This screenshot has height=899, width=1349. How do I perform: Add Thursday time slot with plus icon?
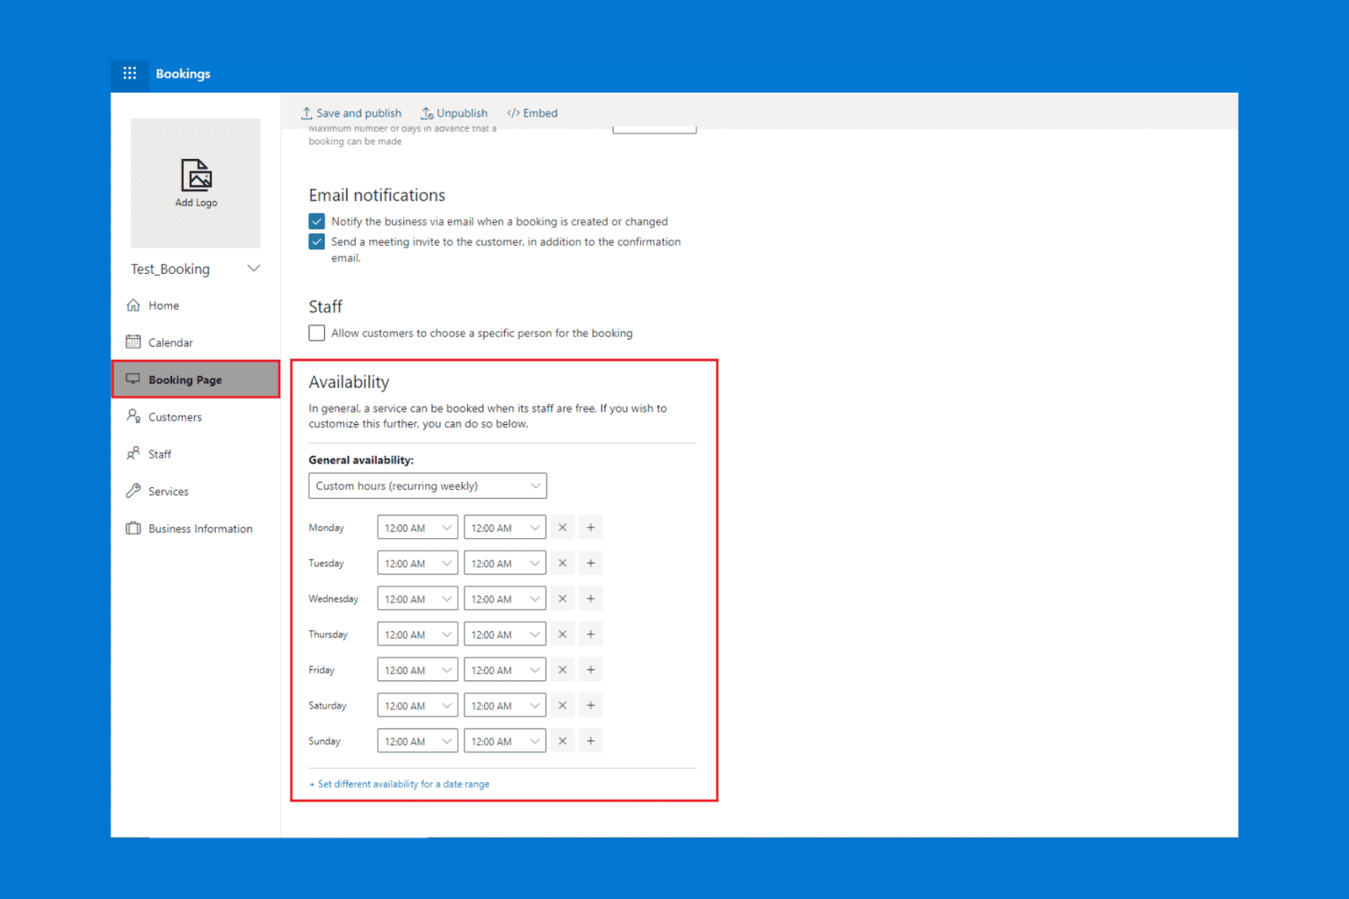(x=591, y=635)
